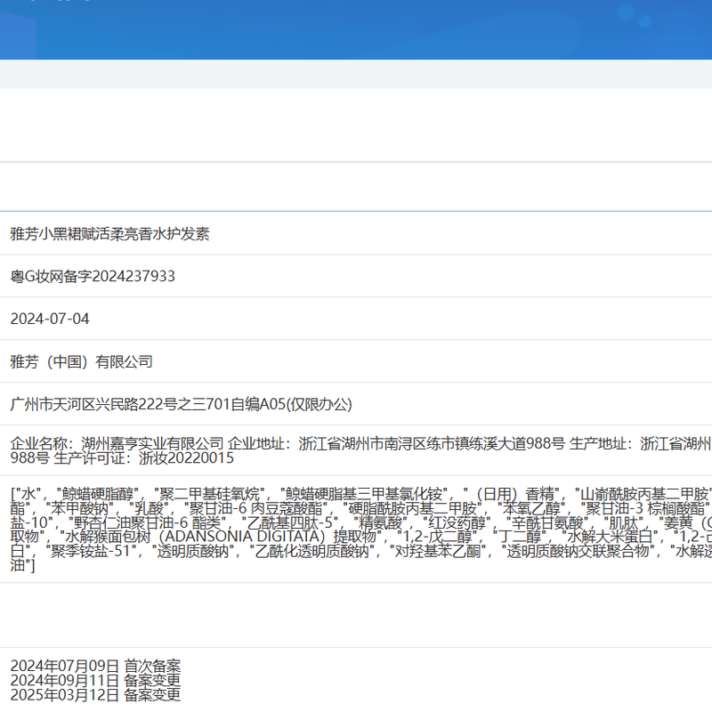Click the 2025年03月12日 备案变更 record
Viewport: 712px width, 712px height.
95,694
